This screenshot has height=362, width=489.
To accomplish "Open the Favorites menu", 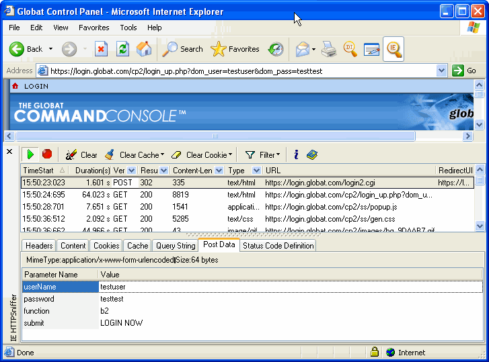I will [93, 28].
